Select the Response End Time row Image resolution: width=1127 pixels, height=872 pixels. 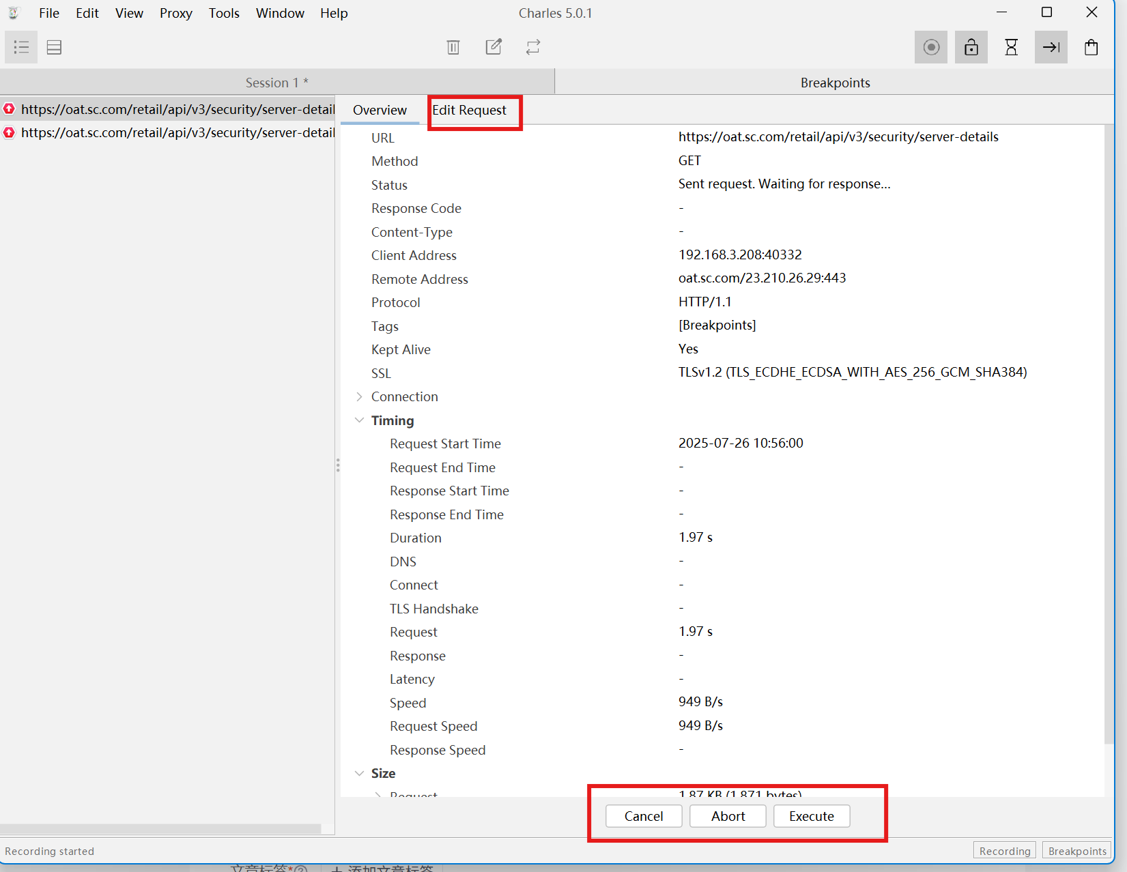point(722,514)
